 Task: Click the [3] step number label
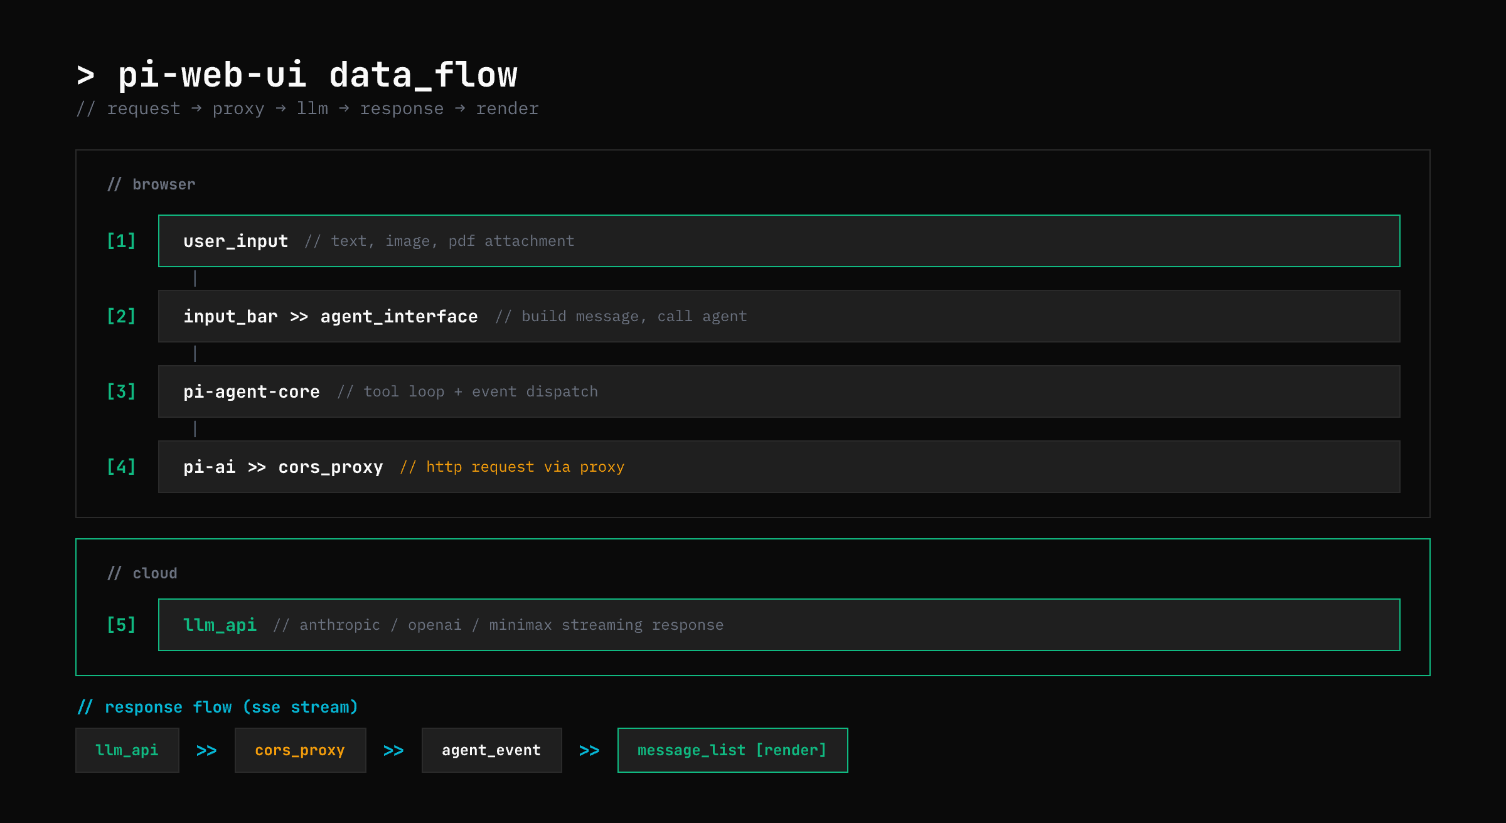click(x=121, y=391)
